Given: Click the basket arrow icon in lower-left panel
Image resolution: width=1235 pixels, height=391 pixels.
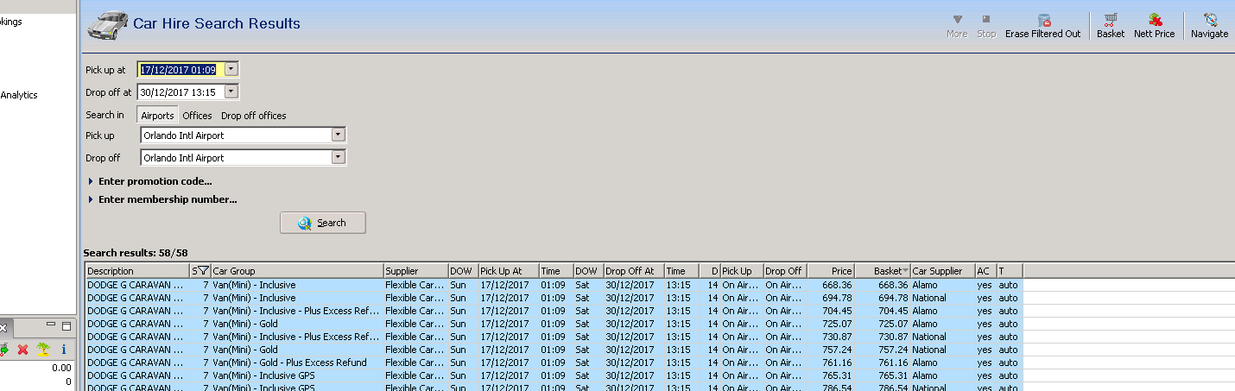Looking at the screenshot, I should coord(4,350).
